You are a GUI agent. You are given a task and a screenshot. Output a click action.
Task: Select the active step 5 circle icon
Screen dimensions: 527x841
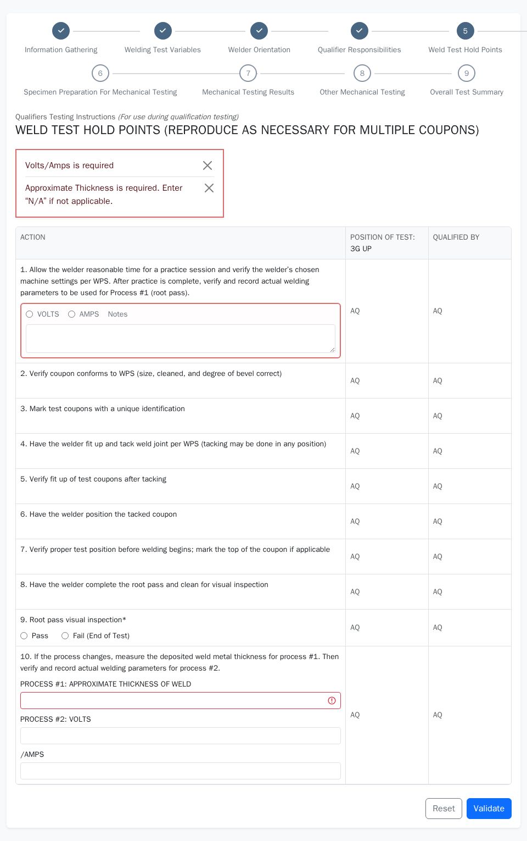[x=465, y=31]
